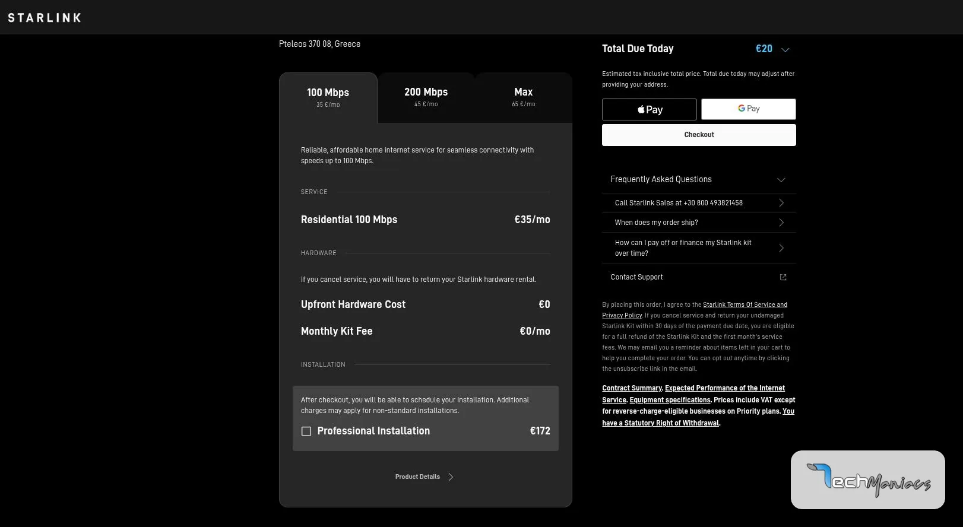Open the Equipment specifications link

tap(670, 400)
